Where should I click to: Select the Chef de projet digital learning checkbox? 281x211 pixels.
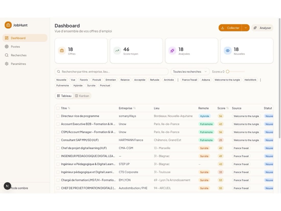pos(58,148)
